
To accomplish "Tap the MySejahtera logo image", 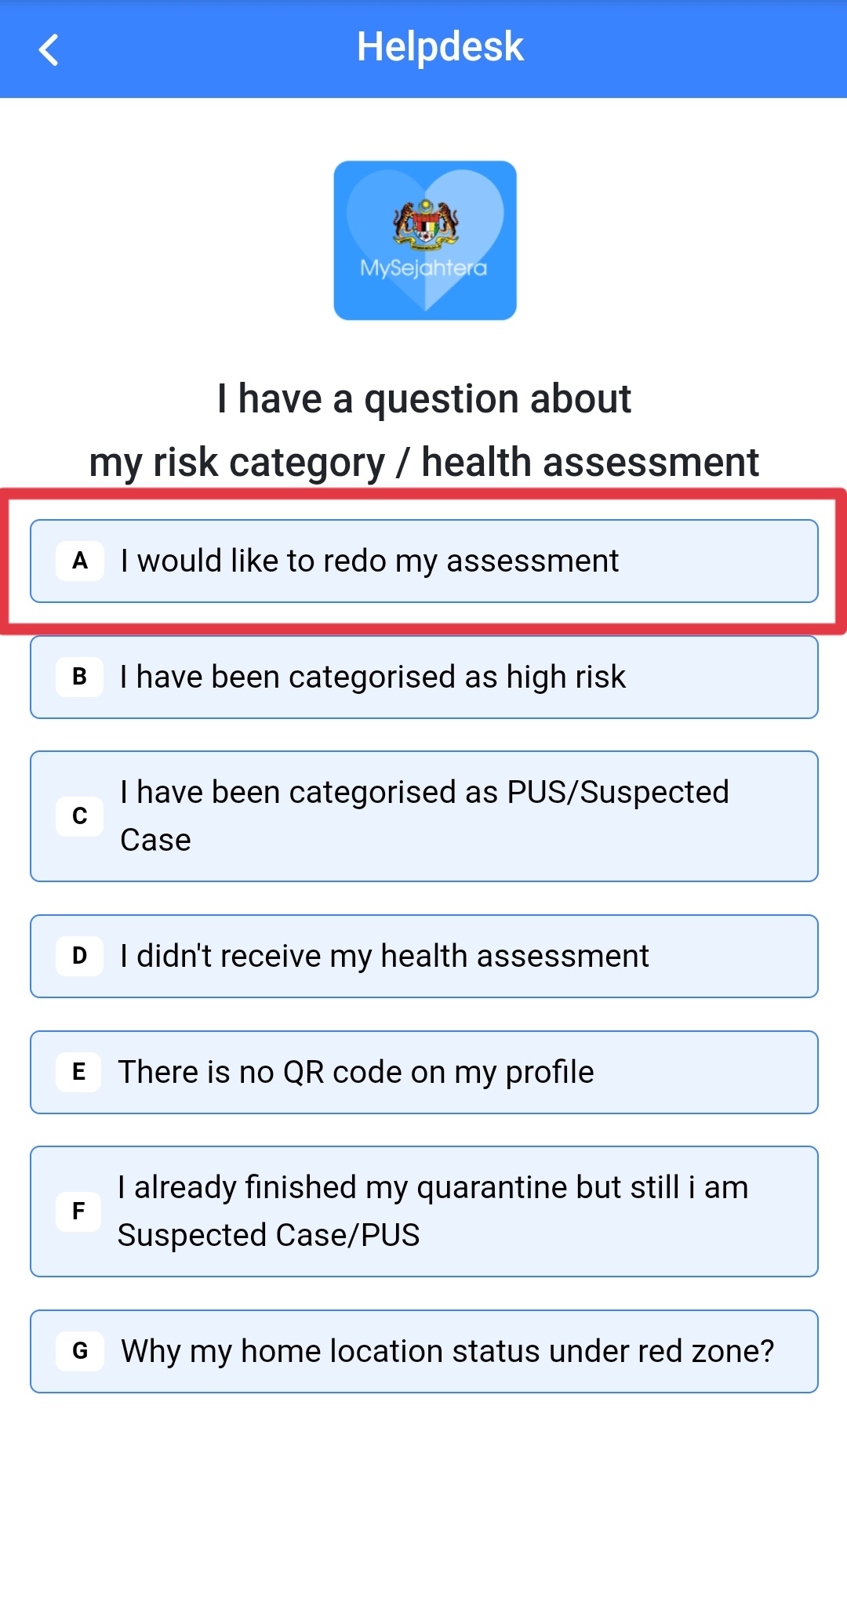I will (425, 240).
